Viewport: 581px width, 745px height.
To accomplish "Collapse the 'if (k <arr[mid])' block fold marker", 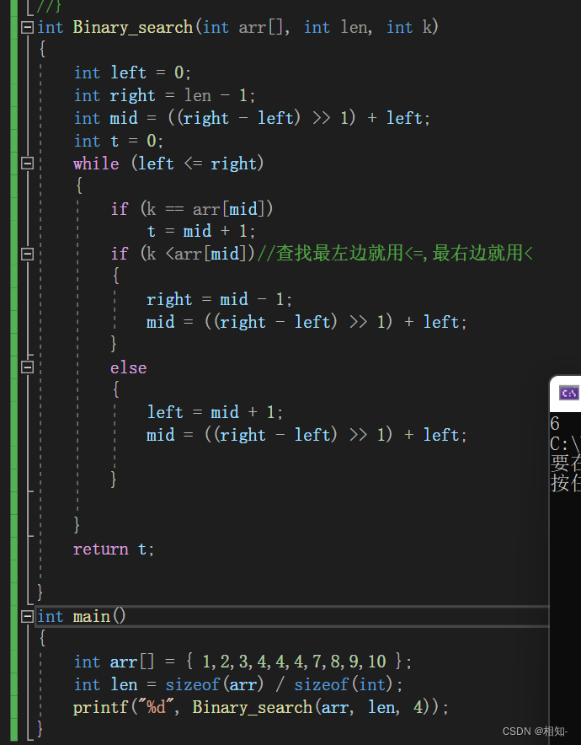I will pyautogui.click(x=28, y=254).
